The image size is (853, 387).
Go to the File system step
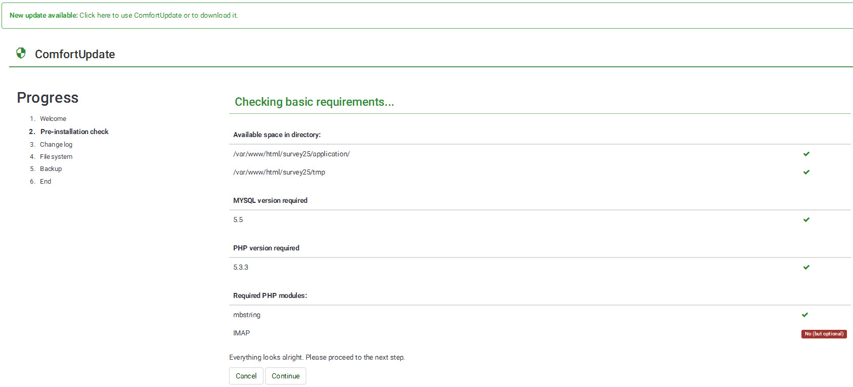(56, 157)
